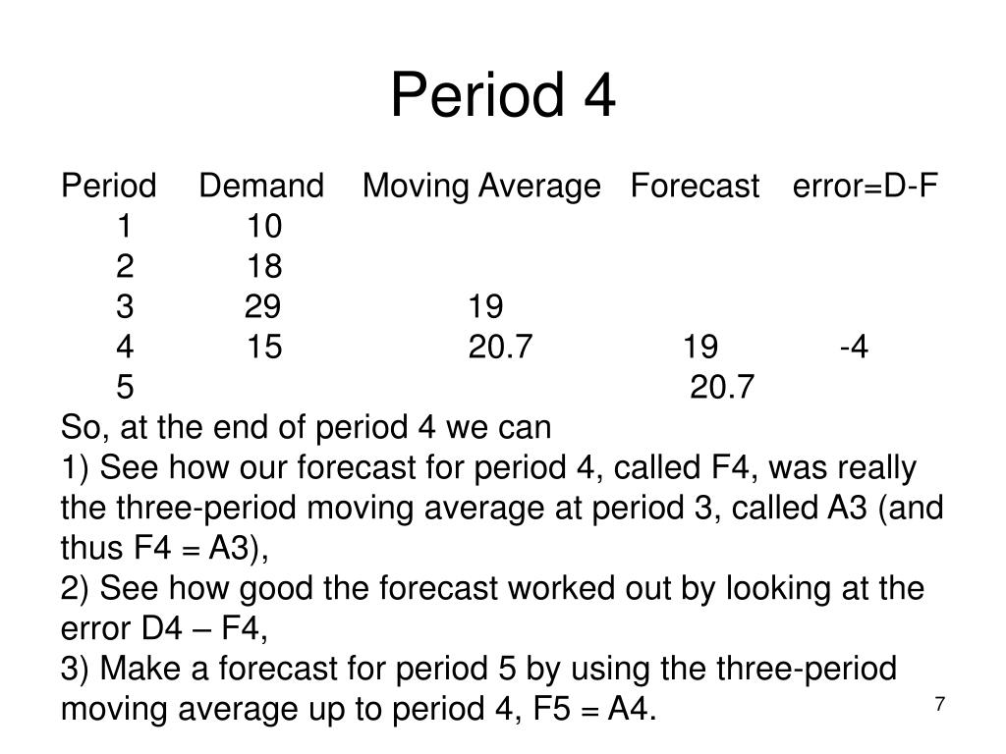Click the Moving Average column header
Image resolution: width=1006 pixels, height=754 pixels.
coord(481,187)
